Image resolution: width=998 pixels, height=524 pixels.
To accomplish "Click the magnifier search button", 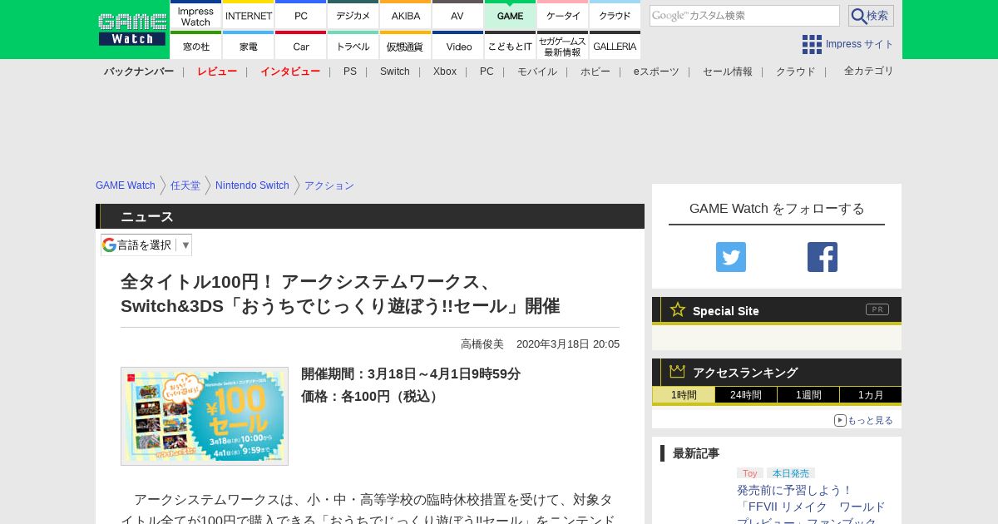I will click(871, 16).
